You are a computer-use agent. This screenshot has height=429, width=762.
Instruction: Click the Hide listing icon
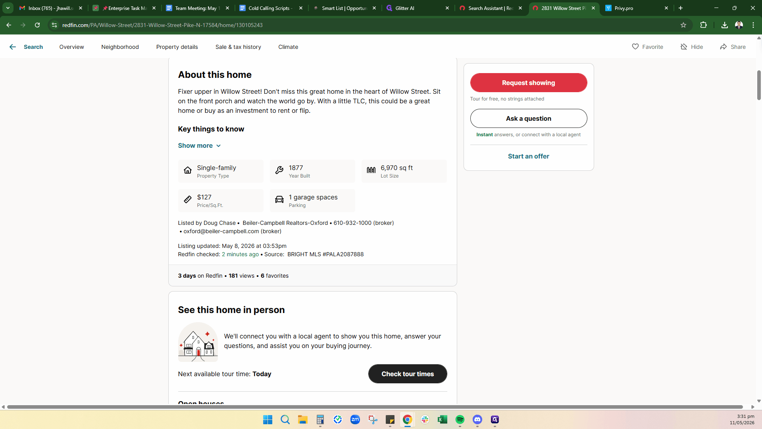pos(684,46)
